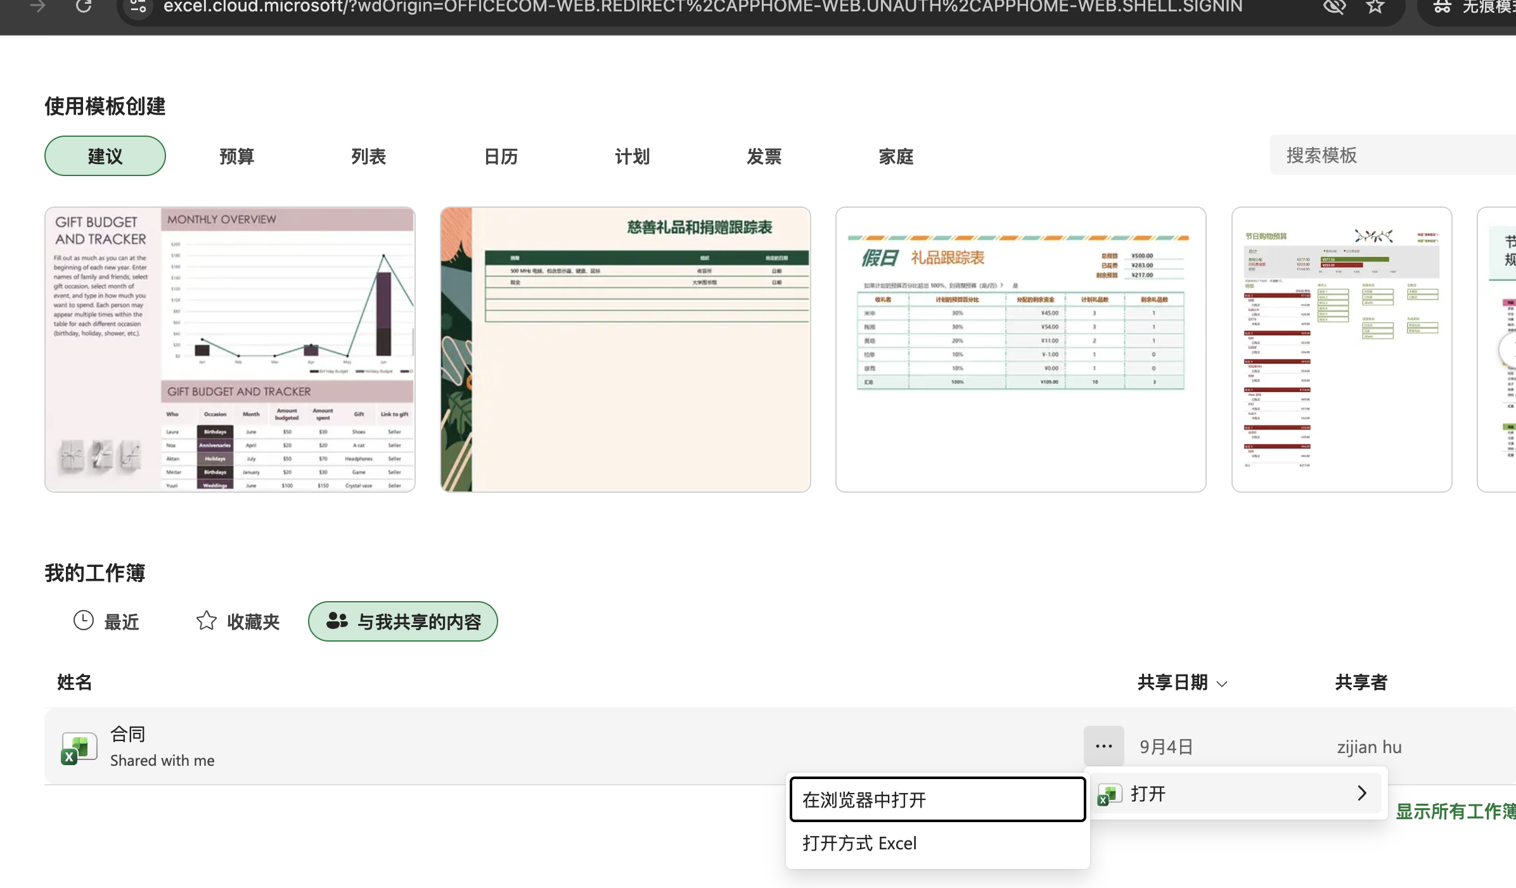Open the Gift Budget and Tracker template
The width and height of the screenshot is (1516, 888).
tap(230, 350)
